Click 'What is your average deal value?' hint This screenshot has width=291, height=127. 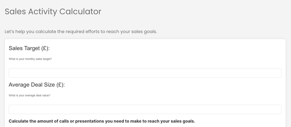29,95
